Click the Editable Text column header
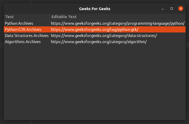This screenshot has height=124, width=189. click(64, 17)
